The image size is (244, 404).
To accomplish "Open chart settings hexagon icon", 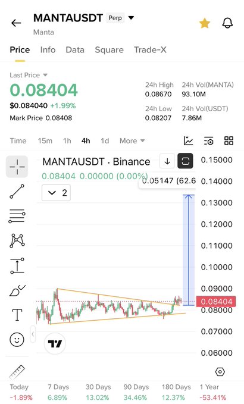I will point(220,372).
